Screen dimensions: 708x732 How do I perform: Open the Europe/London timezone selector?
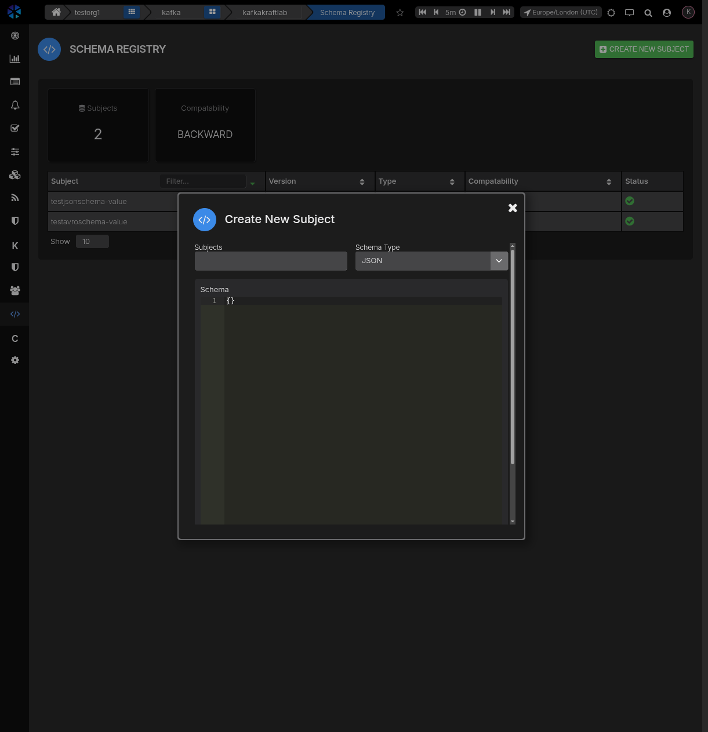[x=561, y=12]
